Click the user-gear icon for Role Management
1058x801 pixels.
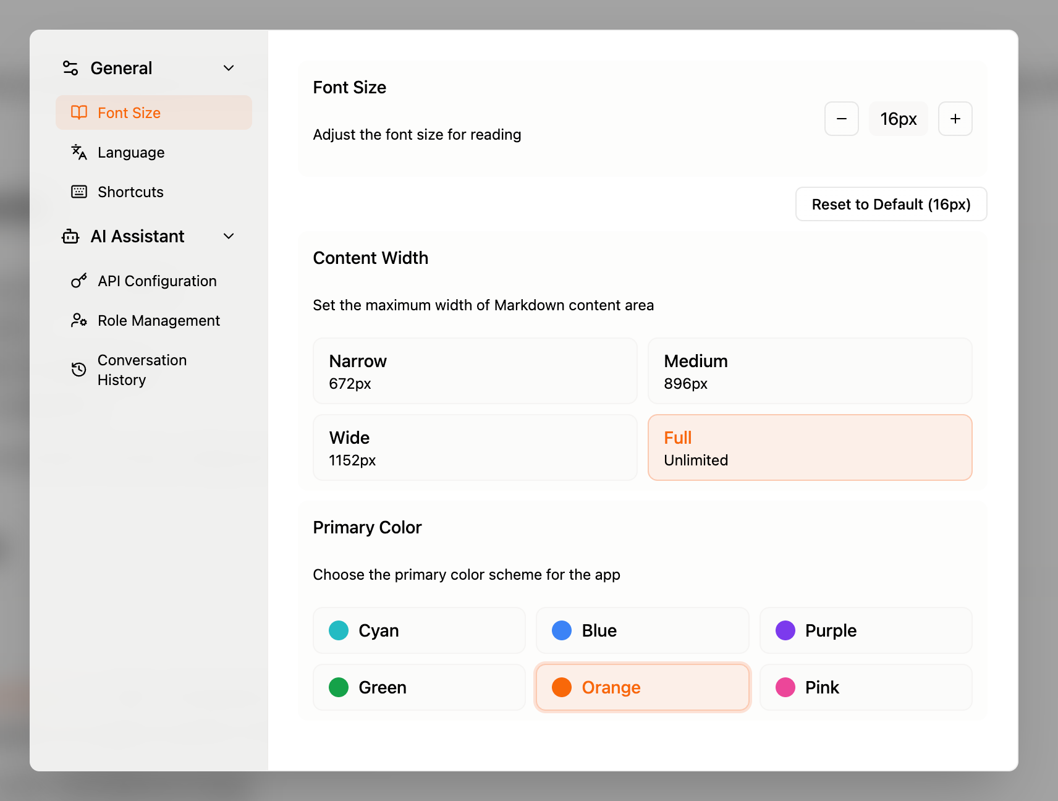click(x=79, y=320)
